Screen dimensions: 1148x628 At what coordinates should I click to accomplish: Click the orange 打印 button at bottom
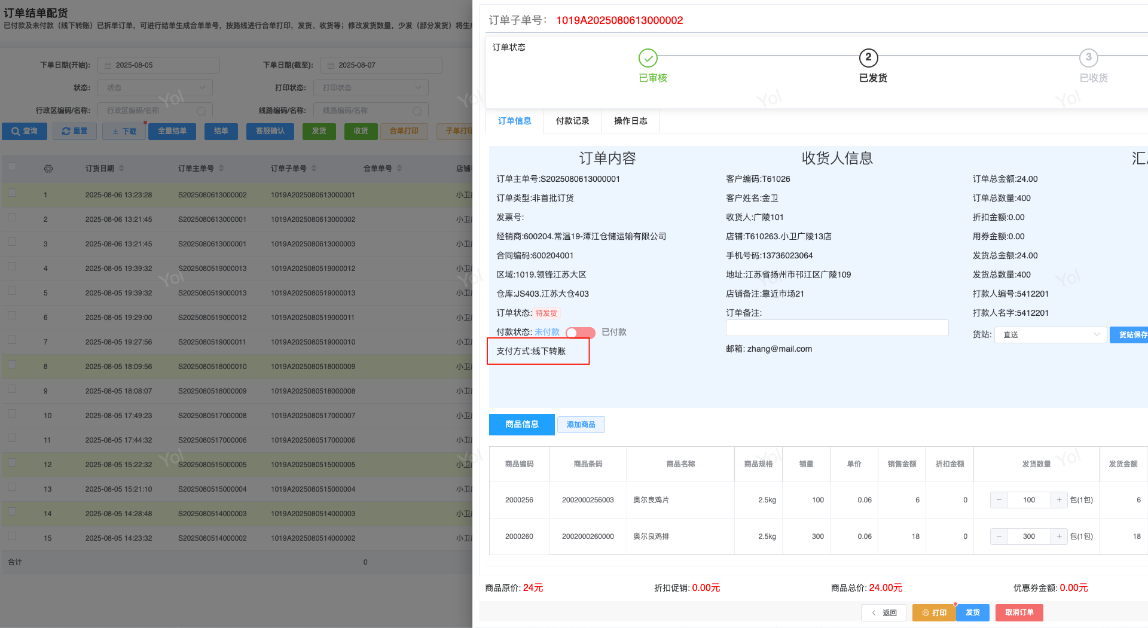pos(934,612)
